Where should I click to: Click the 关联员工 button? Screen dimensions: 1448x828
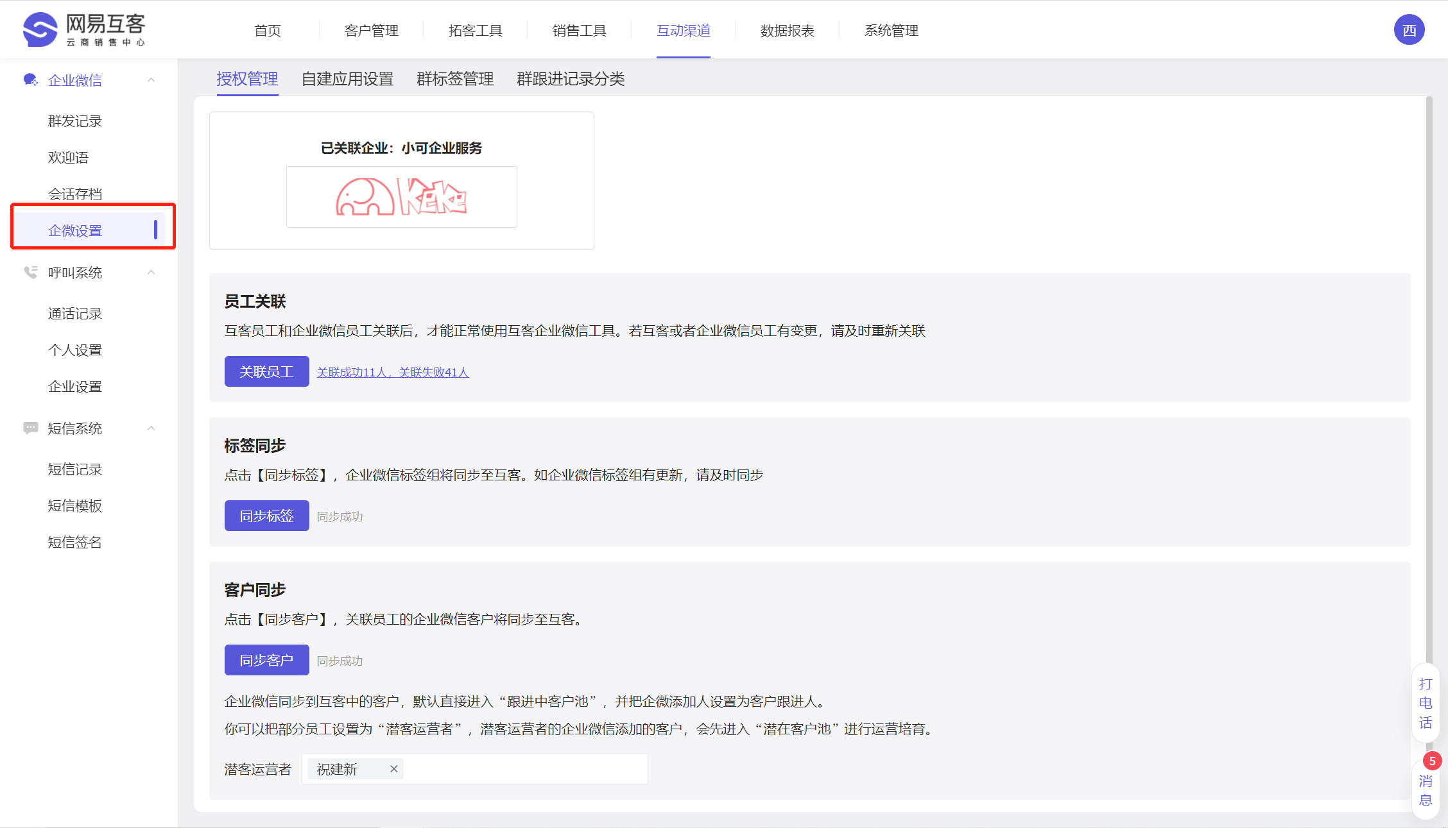(x=266, y=371)
